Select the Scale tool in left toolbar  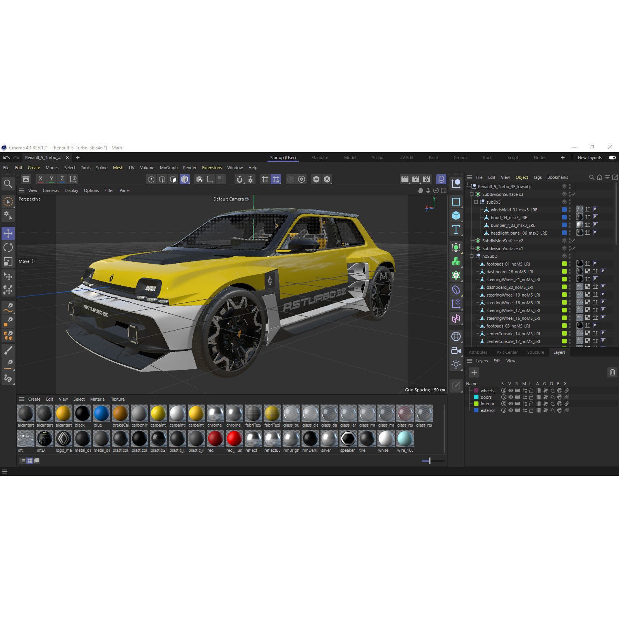pyautogui.click(x=8, y=262)
